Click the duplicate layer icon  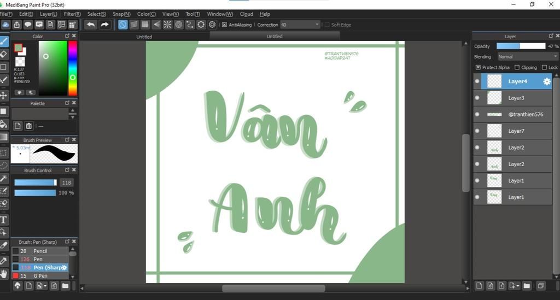[541, 286]
